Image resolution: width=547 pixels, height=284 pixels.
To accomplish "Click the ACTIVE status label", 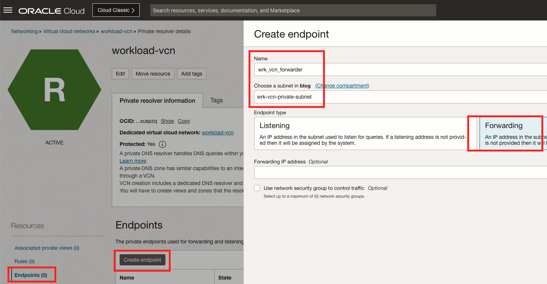I will point(54,143).
